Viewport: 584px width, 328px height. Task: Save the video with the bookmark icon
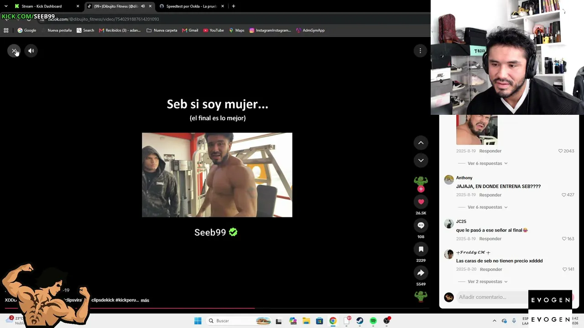coord(421,249)
